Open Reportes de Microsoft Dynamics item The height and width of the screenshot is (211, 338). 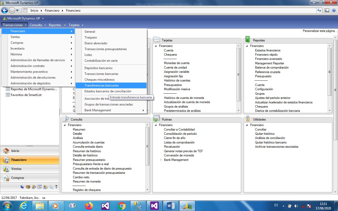point(31,89)
